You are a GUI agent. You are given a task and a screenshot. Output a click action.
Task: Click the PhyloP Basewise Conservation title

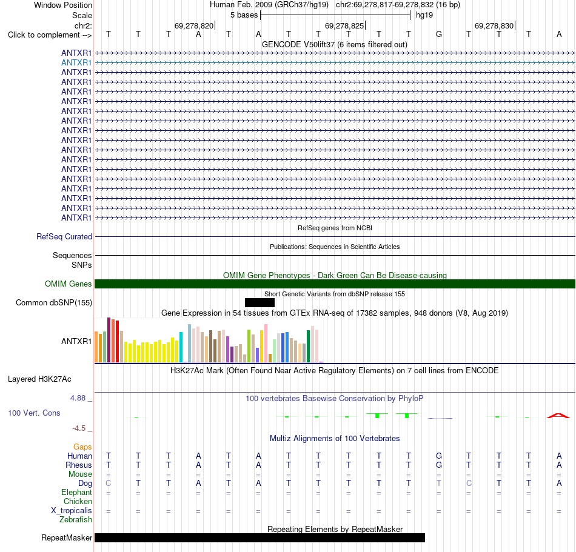[x=334, y=399]
